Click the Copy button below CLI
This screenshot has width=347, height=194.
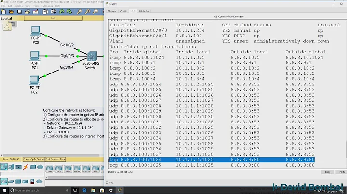click(x=328, y=172)
